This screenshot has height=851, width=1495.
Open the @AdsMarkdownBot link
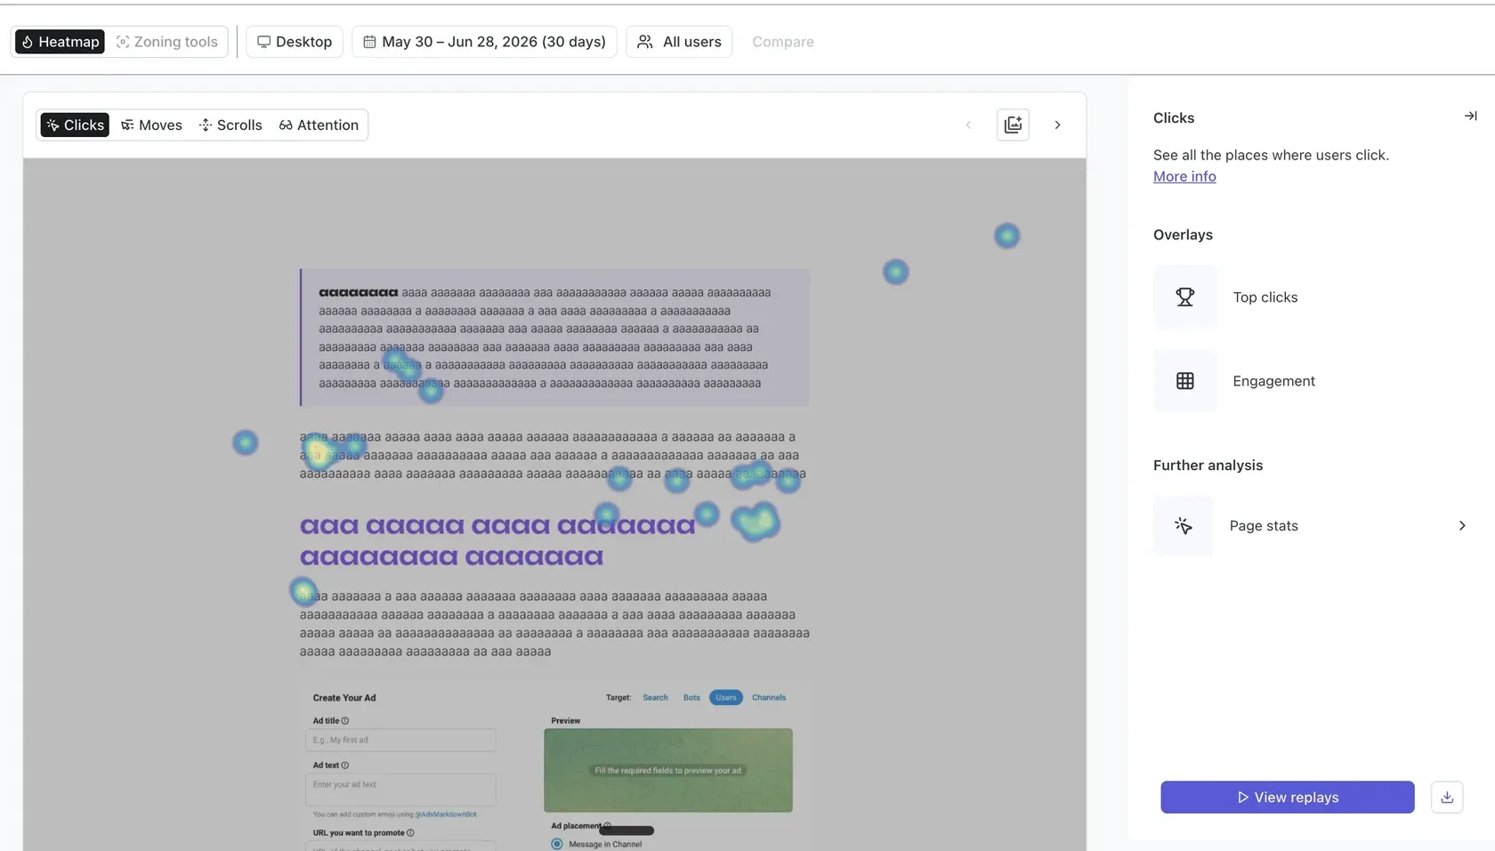446,815
